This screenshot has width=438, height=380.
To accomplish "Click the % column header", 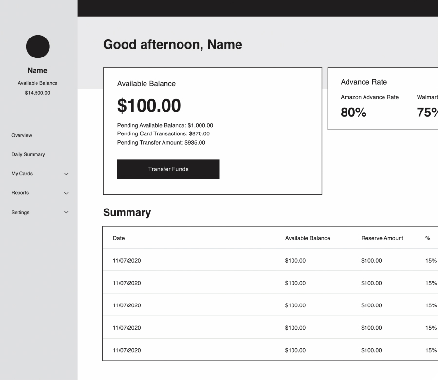I will click(x=428, y=238).
